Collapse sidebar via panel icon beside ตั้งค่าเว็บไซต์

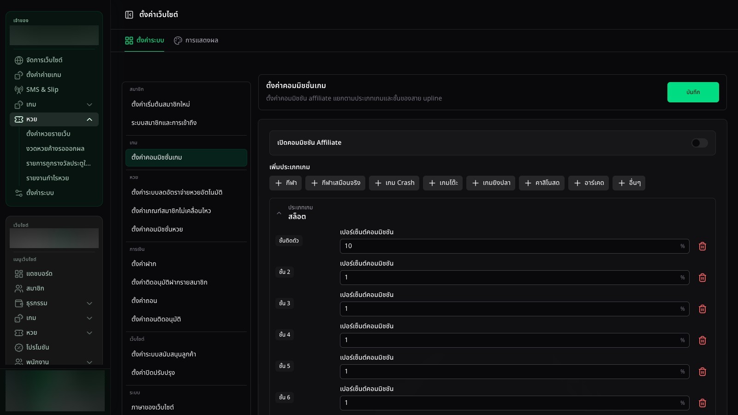click(x=129, y=15)
